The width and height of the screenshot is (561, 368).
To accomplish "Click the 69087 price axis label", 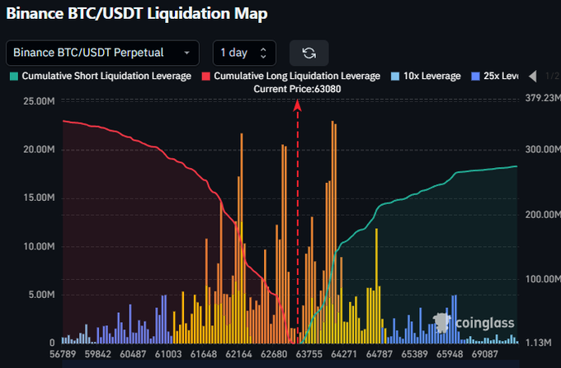I will tap(485, 354).
